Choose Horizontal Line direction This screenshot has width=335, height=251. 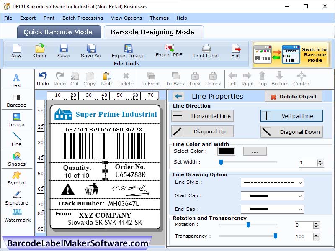coord(202,116)
